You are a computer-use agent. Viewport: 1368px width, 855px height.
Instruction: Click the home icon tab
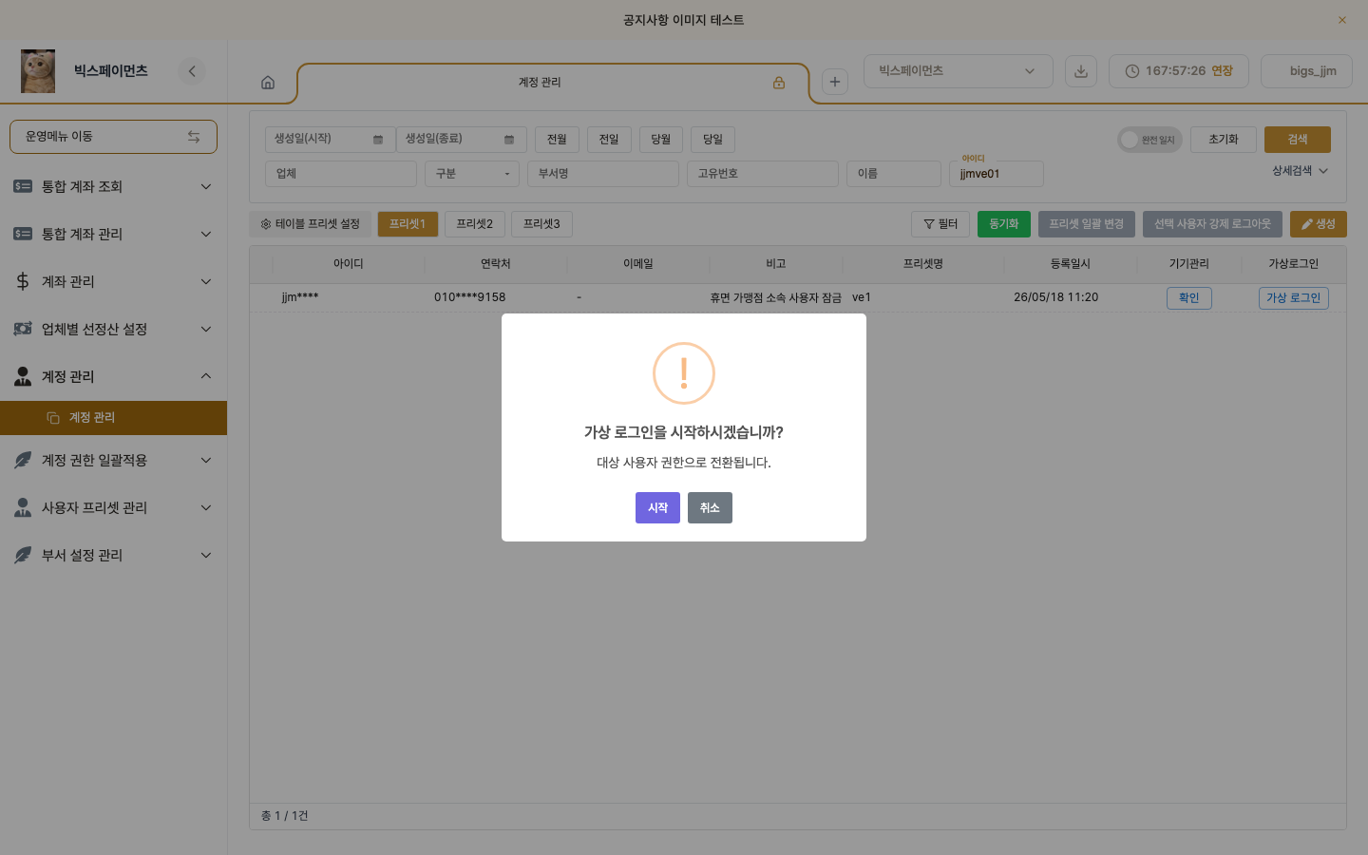point(268,83)
